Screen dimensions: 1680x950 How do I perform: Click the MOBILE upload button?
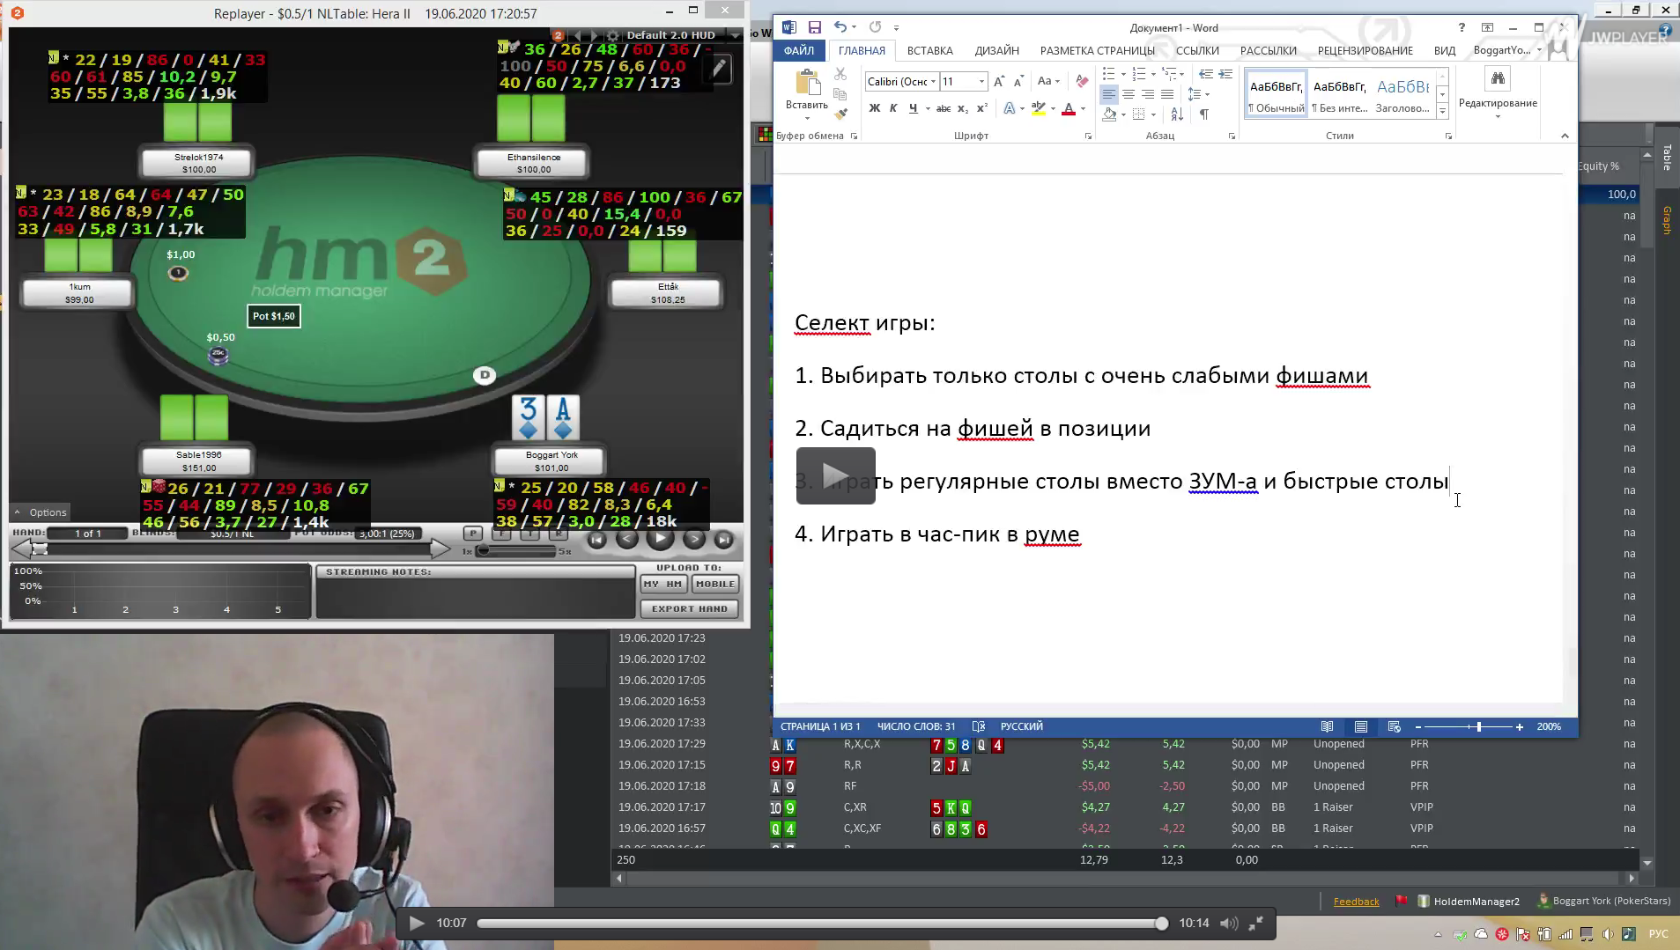coord(714,584)
